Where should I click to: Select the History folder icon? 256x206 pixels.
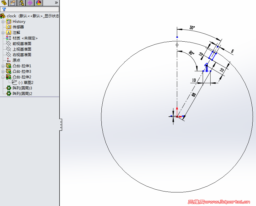point(9,22)
